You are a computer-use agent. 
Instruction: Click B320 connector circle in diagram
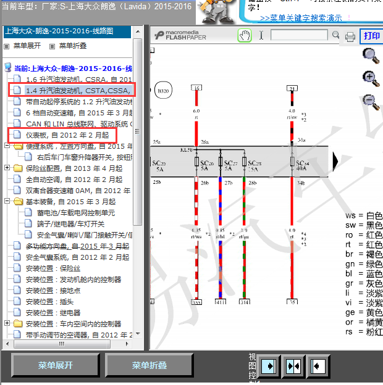click(x=163, y=90)
